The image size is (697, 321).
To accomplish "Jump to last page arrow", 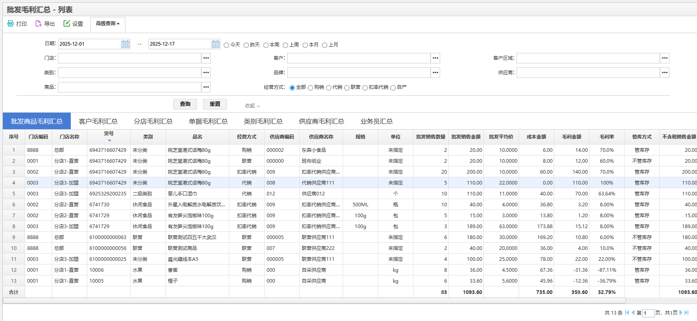I will [686, 313].
